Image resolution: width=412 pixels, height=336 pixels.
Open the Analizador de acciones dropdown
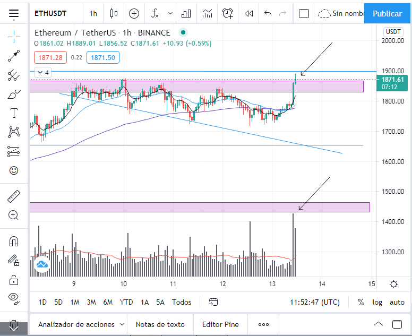tap(81, 325)
